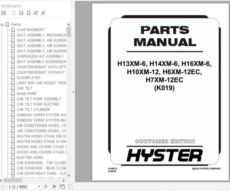Open CAB TILT PUMP ELECTRIC bookmark
Screen dimensions: 230x191
[38, 104]
